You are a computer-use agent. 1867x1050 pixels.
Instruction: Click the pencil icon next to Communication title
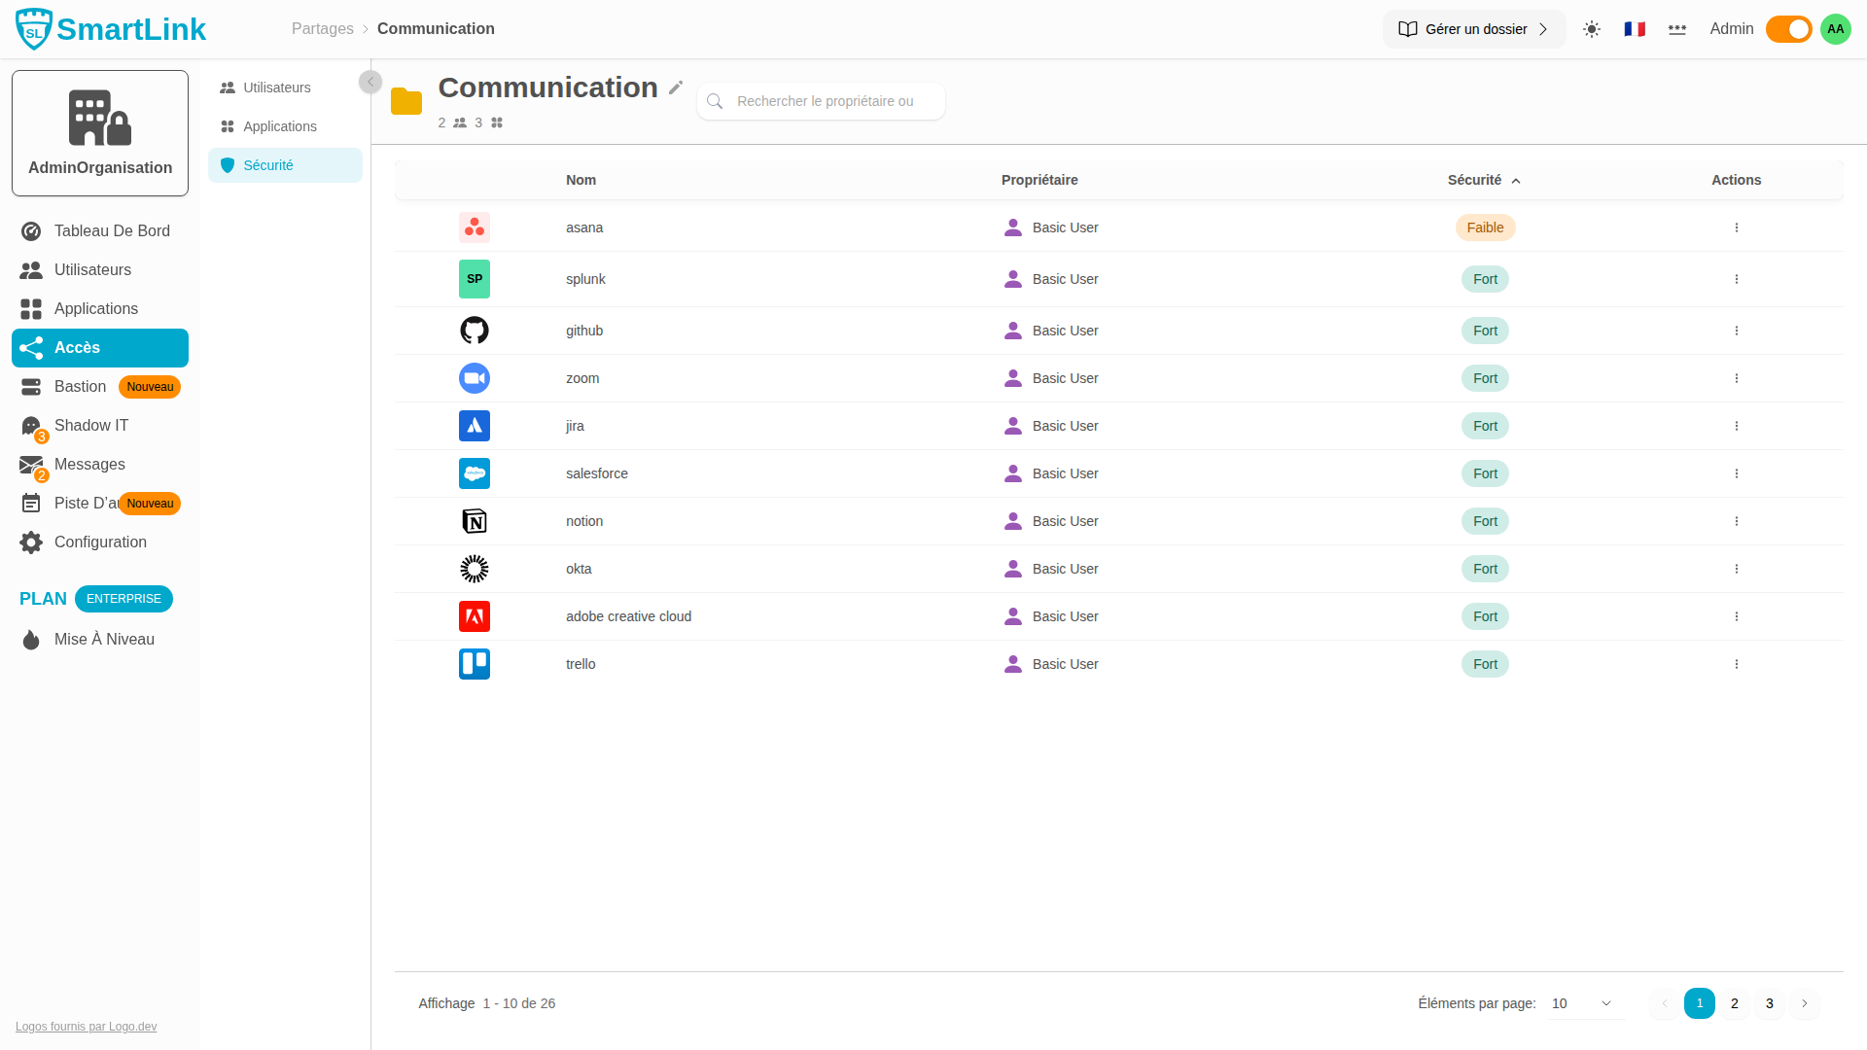point(676,87)
